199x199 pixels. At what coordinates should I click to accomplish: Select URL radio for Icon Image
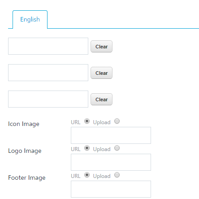(x=87, y=121)
